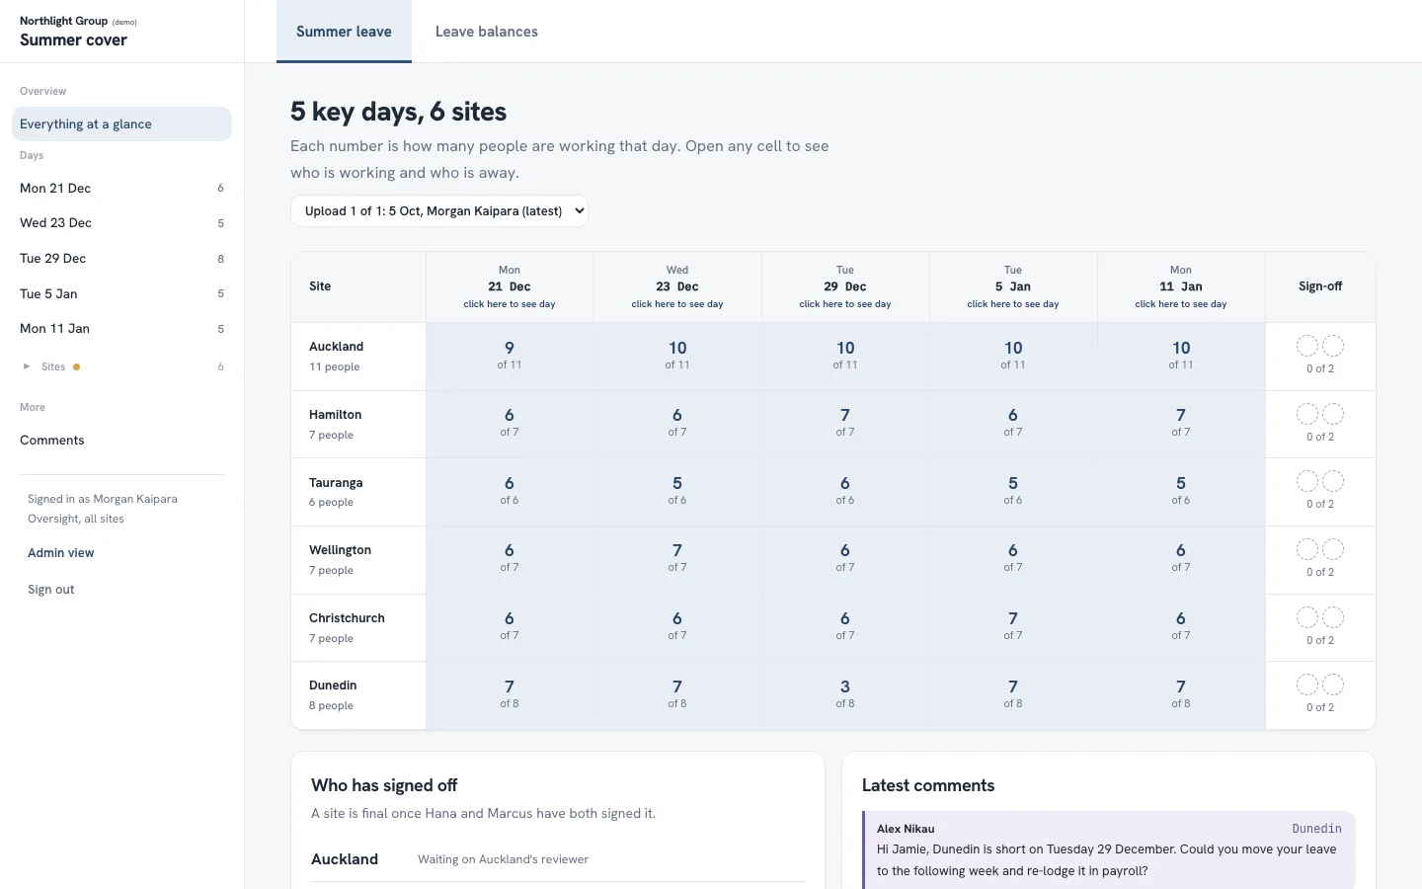This screenshot has width=1422, height=889.
Task: Switch to the Leave balances tab
Action: point(487,32)
